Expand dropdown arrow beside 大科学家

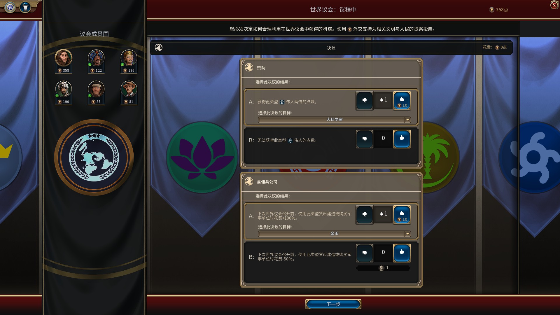tap(408, 120)
